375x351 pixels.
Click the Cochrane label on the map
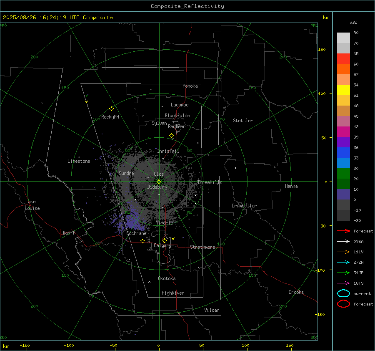tap(136, 233)
